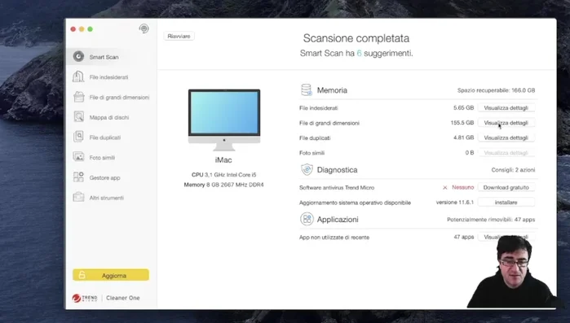The height and width of the screenshot is (323, 570).
Task: Open the Altri strumenti sidebar icon
Action: 78,197
